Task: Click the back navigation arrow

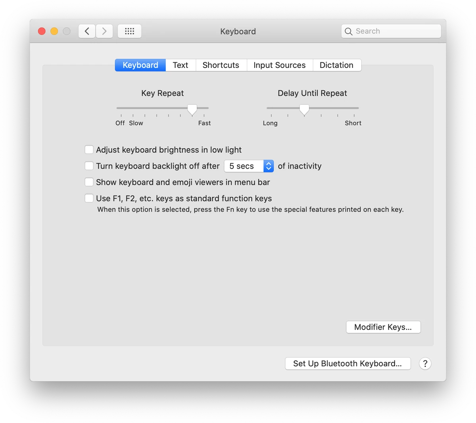Action: tap(86, 31)
